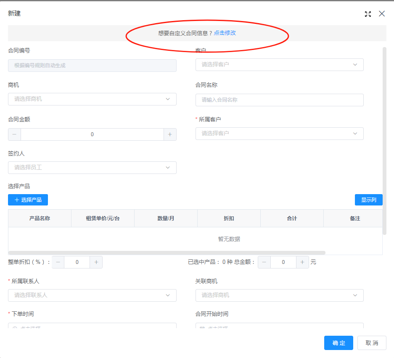Decrease 整单折扣 percentage with minus
This screenshot has width=394, height=358.
(x=58, y=262)
